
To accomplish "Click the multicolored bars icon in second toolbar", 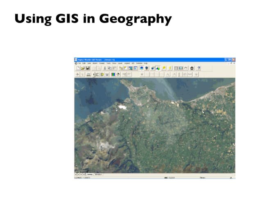I will pos(113,74).
